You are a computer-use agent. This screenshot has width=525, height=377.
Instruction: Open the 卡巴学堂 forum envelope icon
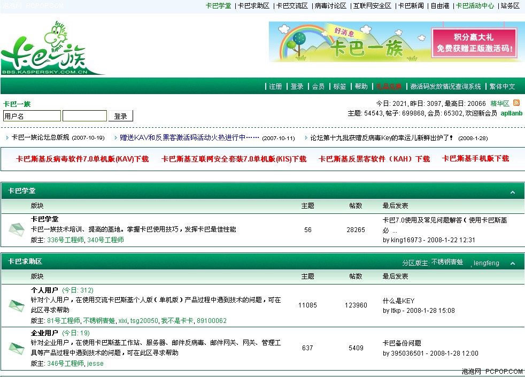pos(17,229)
